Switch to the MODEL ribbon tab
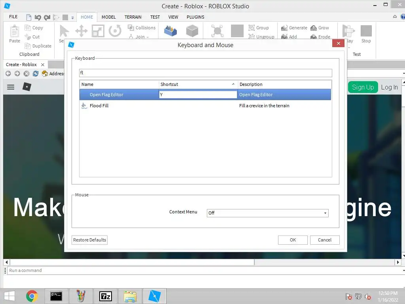 (x=108, y=17)
